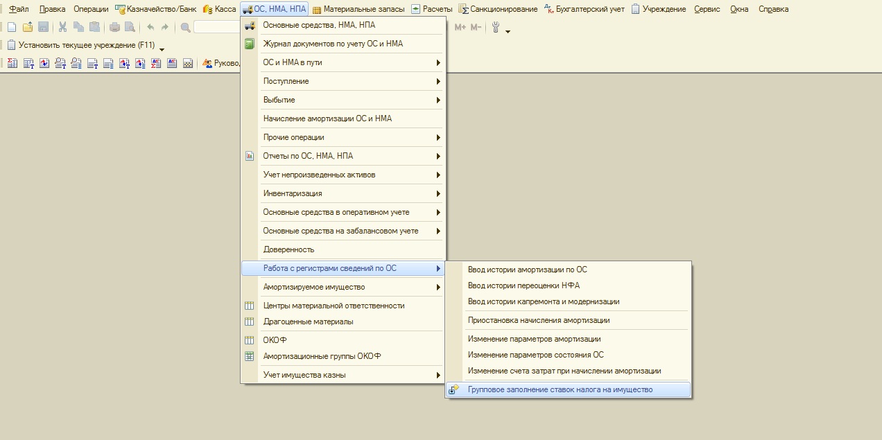Click the M+ memory button
The height and width of the screenshot is (440, 882).
tap(460, 27)
